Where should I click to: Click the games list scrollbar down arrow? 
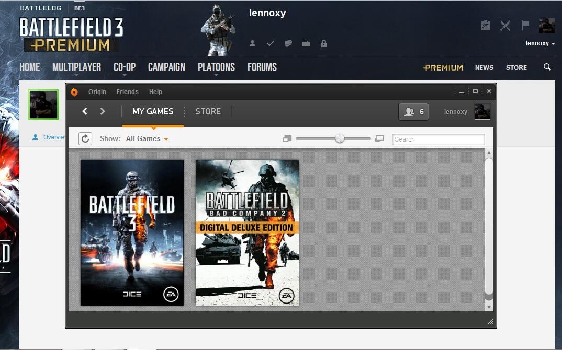[489, 307]
